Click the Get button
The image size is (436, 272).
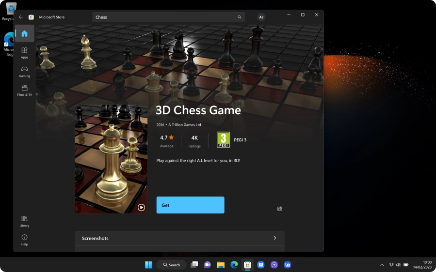point(190,205)
